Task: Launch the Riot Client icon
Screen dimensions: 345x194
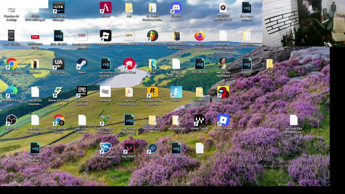Action: (129, 64)
